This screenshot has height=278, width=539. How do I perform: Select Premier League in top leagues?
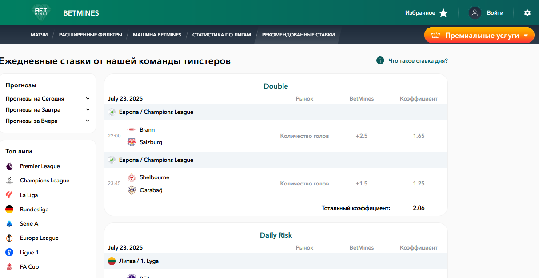(40, 166)
